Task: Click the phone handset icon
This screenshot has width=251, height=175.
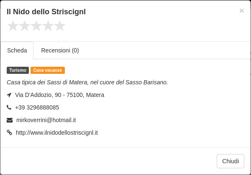Action: click(9, 107)
